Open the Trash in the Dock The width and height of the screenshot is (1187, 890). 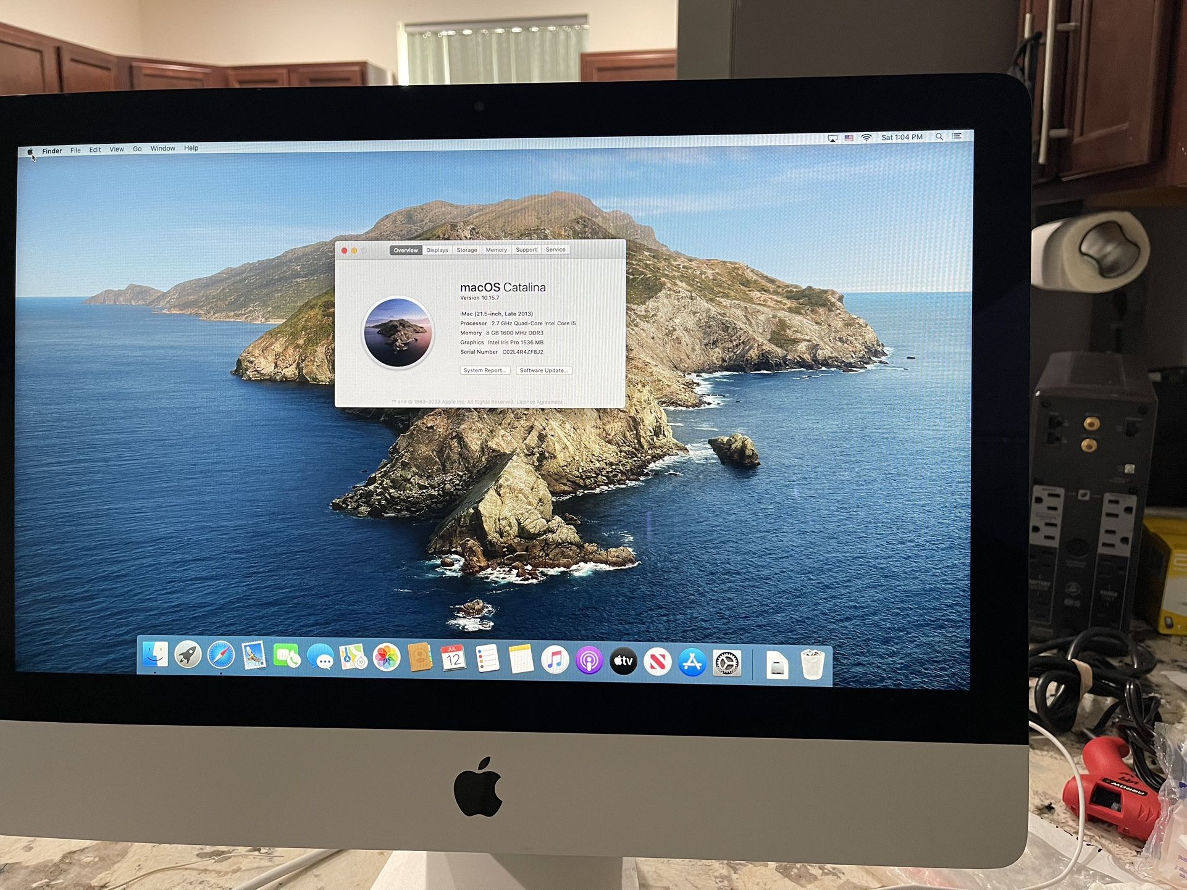pos(813,665)
